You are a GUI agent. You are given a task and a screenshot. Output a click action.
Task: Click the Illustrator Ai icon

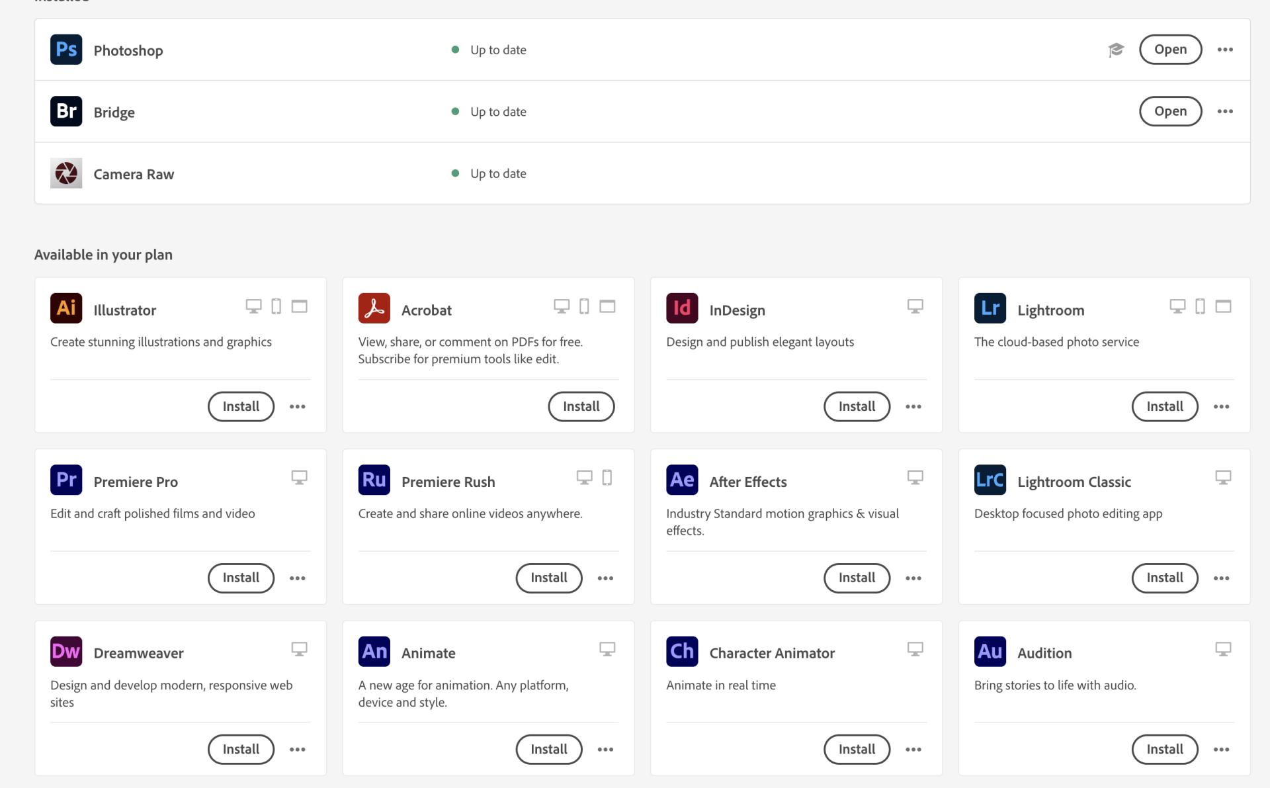tap(66, 308)
